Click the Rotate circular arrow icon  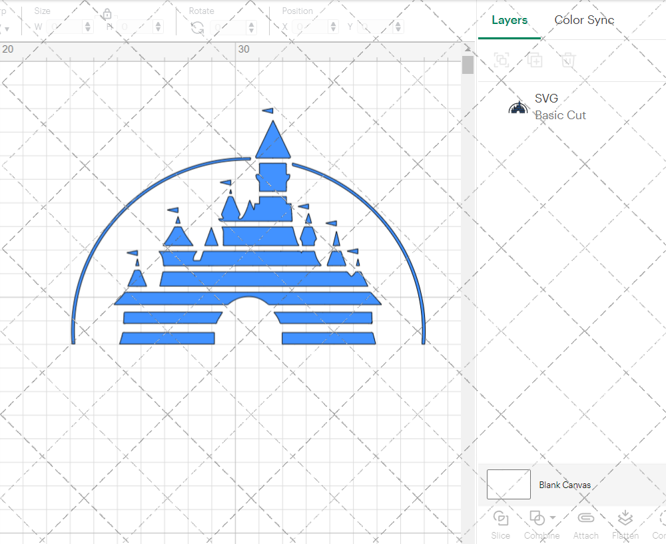tap(197, 27)
